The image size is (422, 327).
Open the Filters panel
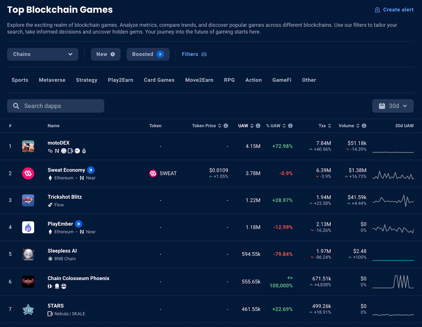point(194,54)
